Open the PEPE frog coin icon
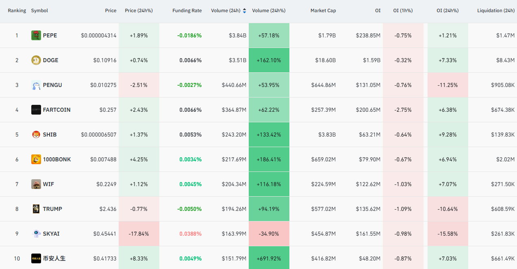This screenshot has height=269, width=517. [36, 35]
